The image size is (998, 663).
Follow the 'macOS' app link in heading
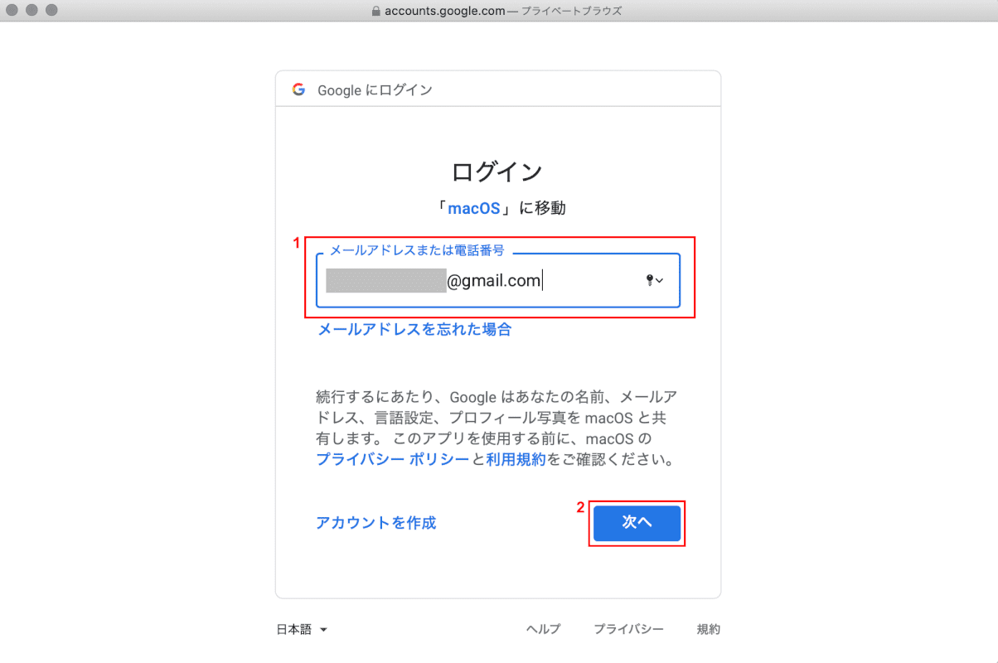click(474, 208)
